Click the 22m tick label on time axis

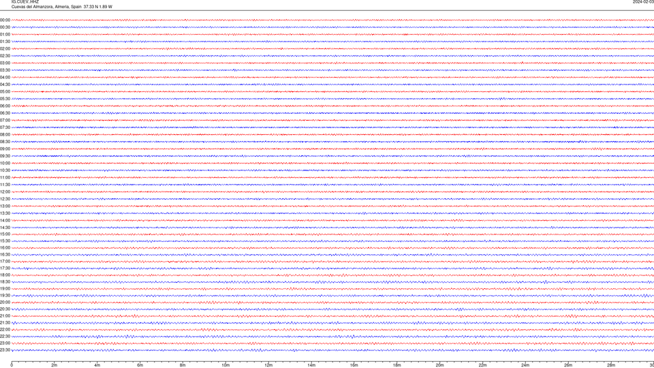[x=482, y=365]
